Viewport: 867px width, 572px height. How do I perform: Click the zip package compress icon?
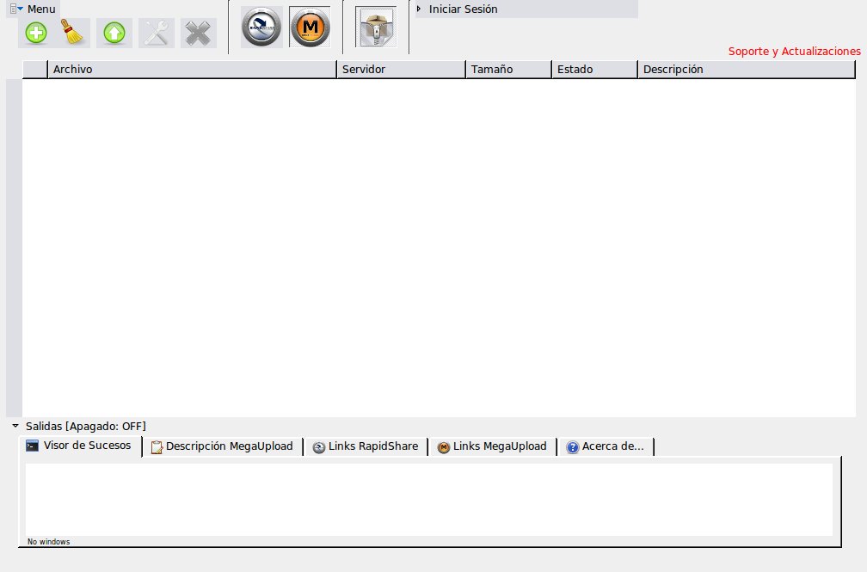[376, 28]
